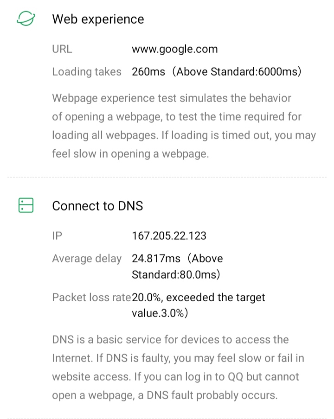Tap the Web experience planet icon

[26, 19]
